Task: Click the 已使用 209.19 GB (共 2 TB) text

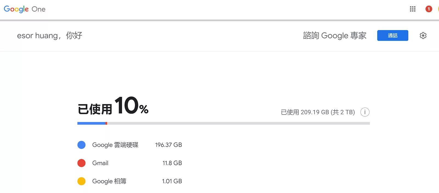Action: (318, 112)
